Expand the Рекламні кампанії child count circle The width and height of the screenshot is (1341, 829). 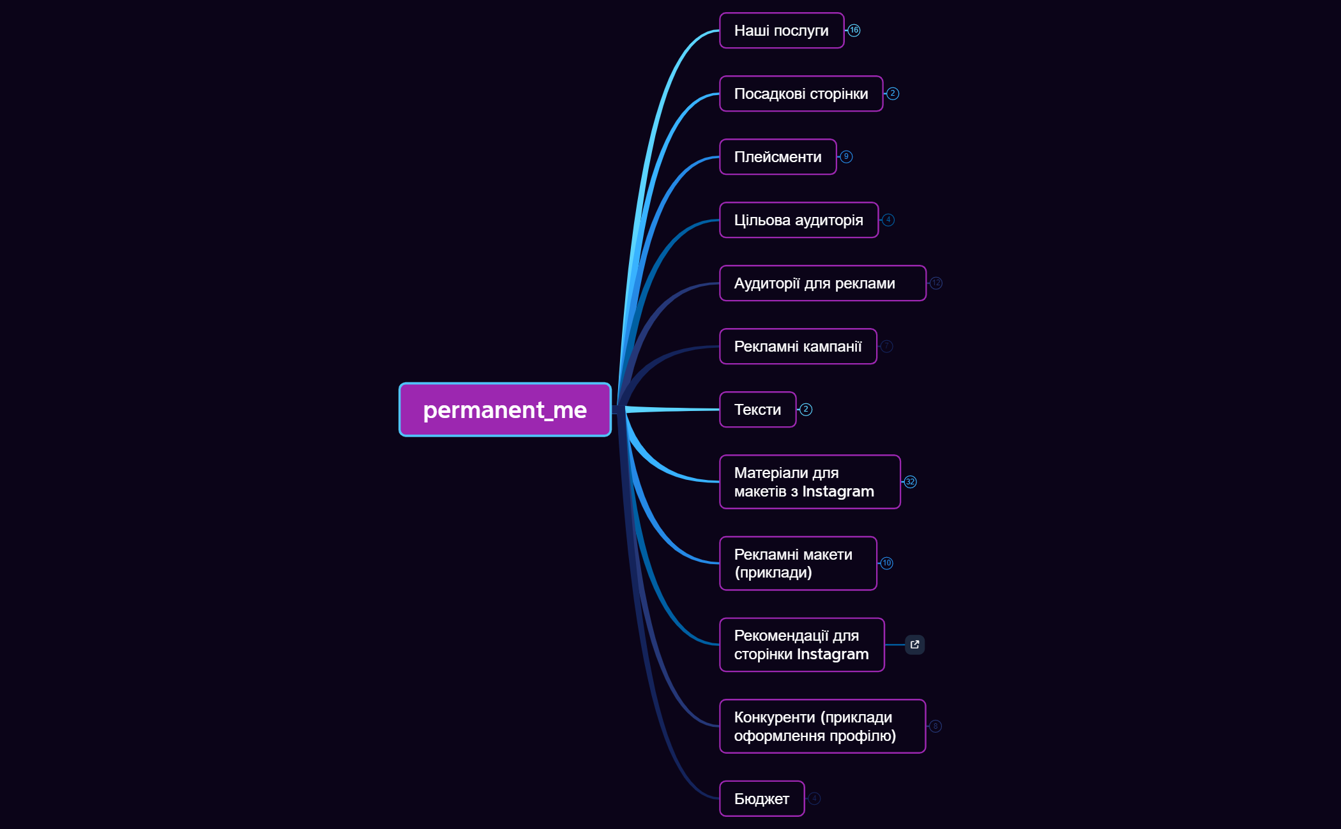886,347
